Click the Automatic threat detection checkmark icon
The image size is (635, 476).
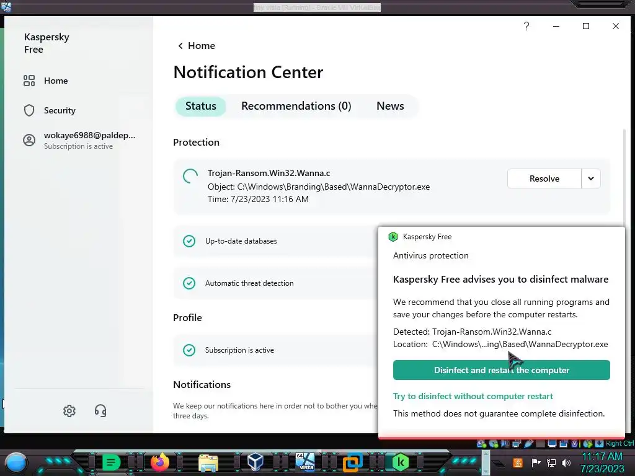pyautogui.click(x=189, y=283)
